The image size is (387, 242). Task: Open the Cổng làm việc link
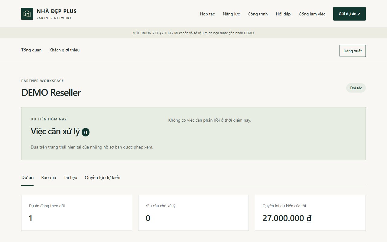(x=312, y=14)
